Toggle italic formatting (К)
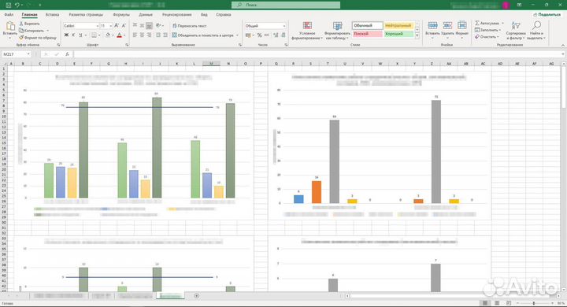 [x=73, y=35]
